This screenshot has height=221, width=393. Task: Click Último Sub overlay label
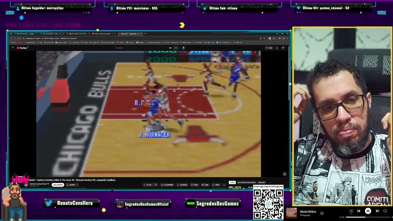click(x=223, y=8)
